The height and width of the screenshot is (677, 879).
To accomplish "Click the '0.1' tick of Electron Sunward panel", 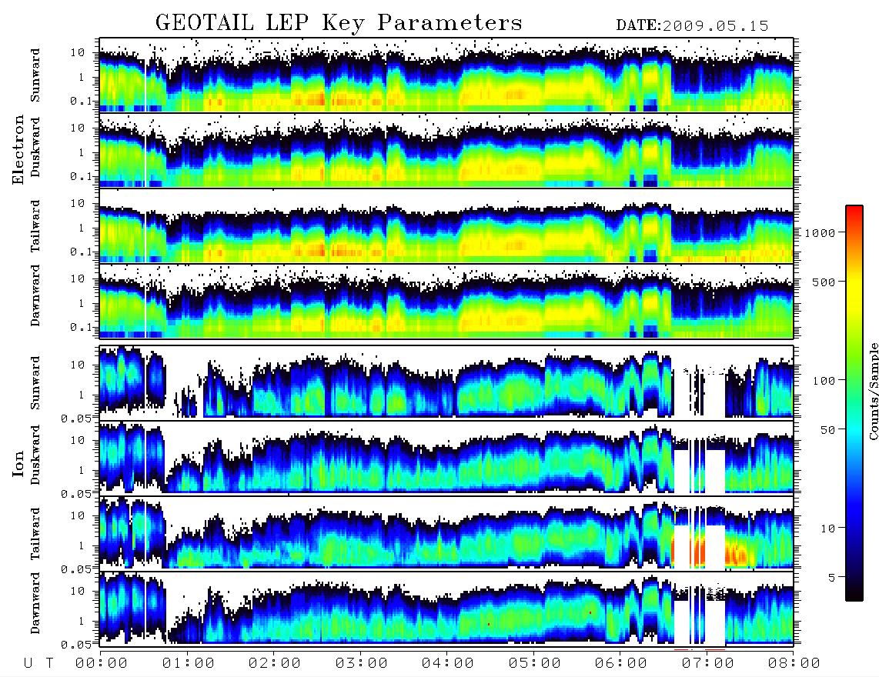I will (x=81, y=101).
